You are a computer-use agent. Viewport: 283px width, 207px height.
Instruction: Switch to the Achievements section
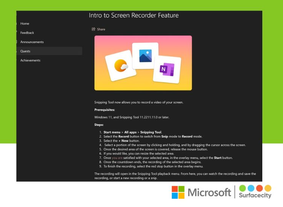point(30,60)
